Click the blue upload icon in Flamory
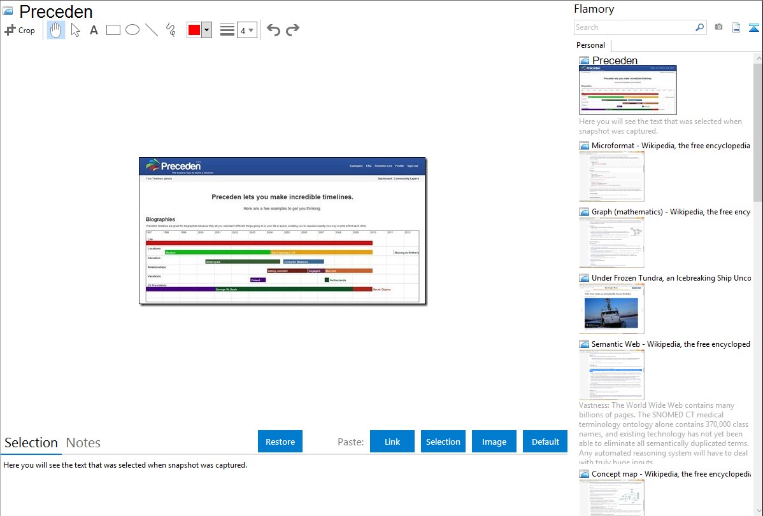This screenshot has width=763, height=516. point(753,27)
